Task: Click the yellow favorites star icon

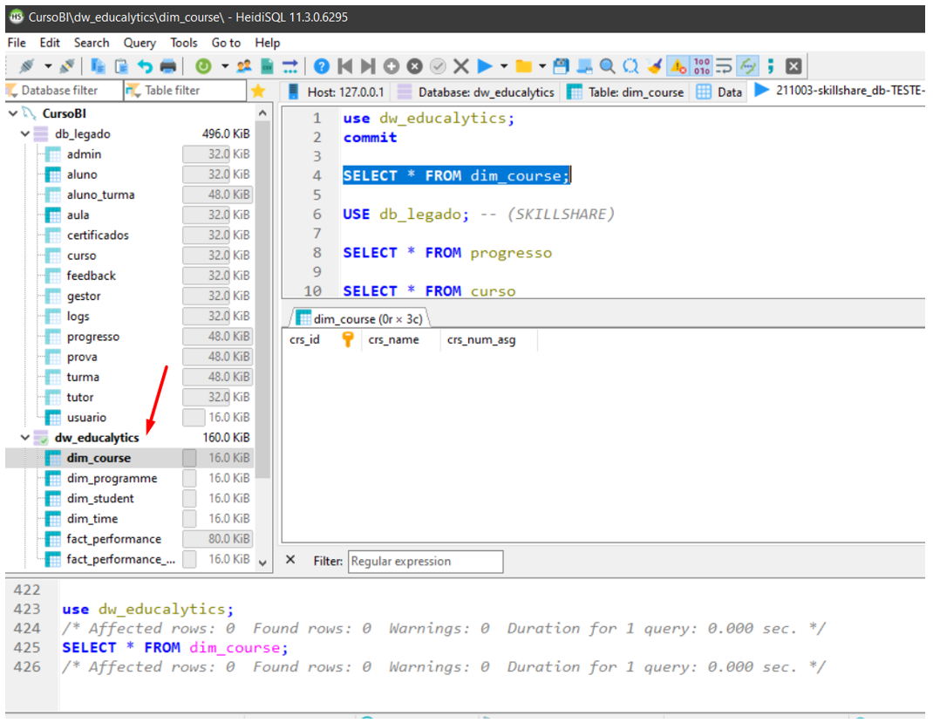Action: (x=258, y=91)
